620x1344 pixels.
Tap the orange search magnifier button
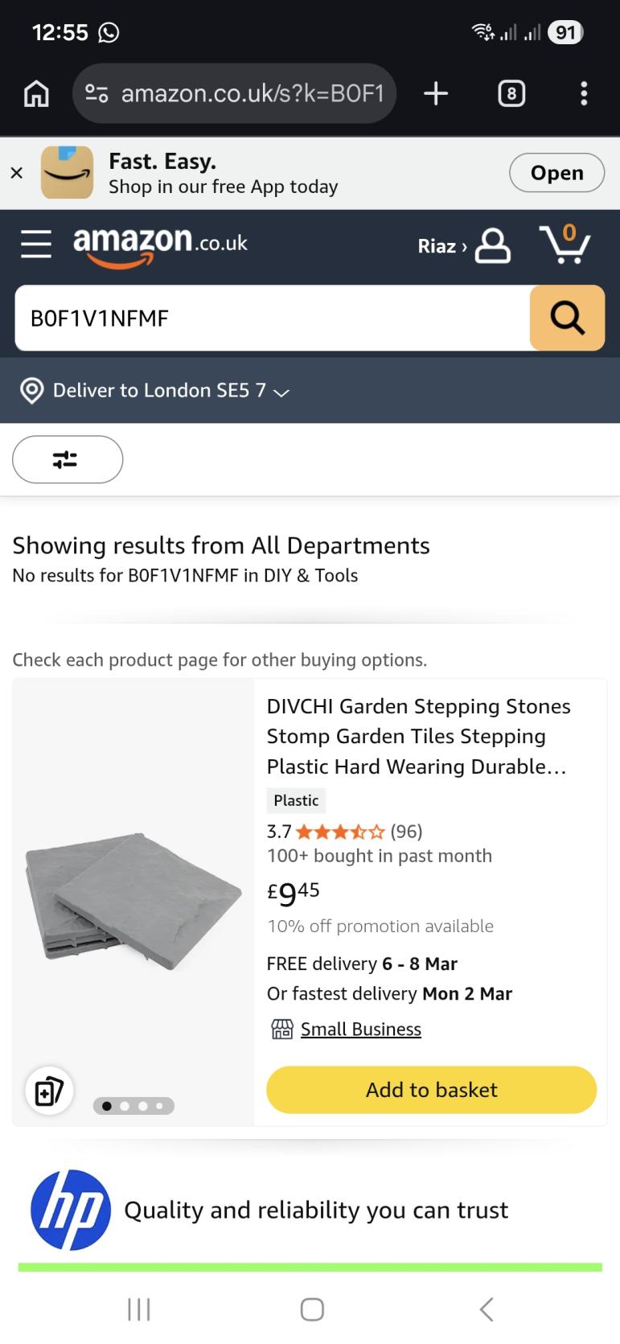click(x=567, y=318)
